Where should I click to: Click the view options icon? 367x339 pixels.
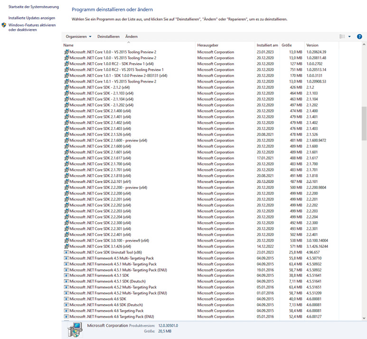[x=342, y=37]
